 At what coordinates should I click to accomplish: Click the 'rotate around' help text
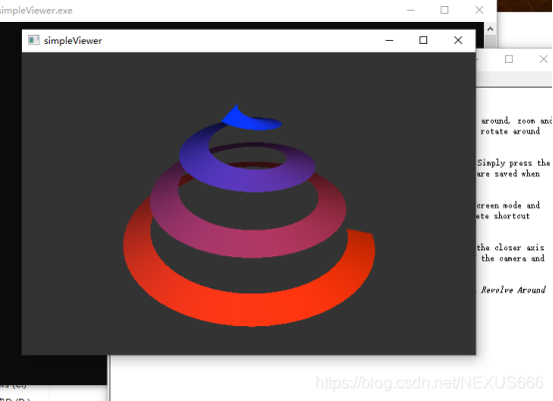[x=510, y=131]
